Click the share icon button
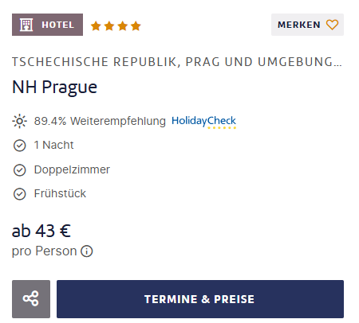The image size is (359, 323). [x=31, y=299]
